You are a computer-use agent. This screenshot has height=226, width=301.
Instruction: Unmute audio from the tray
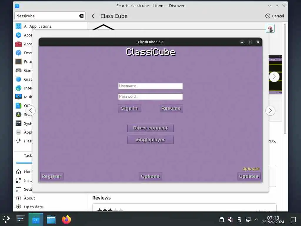pyautogui.click(x=230, y=220)
